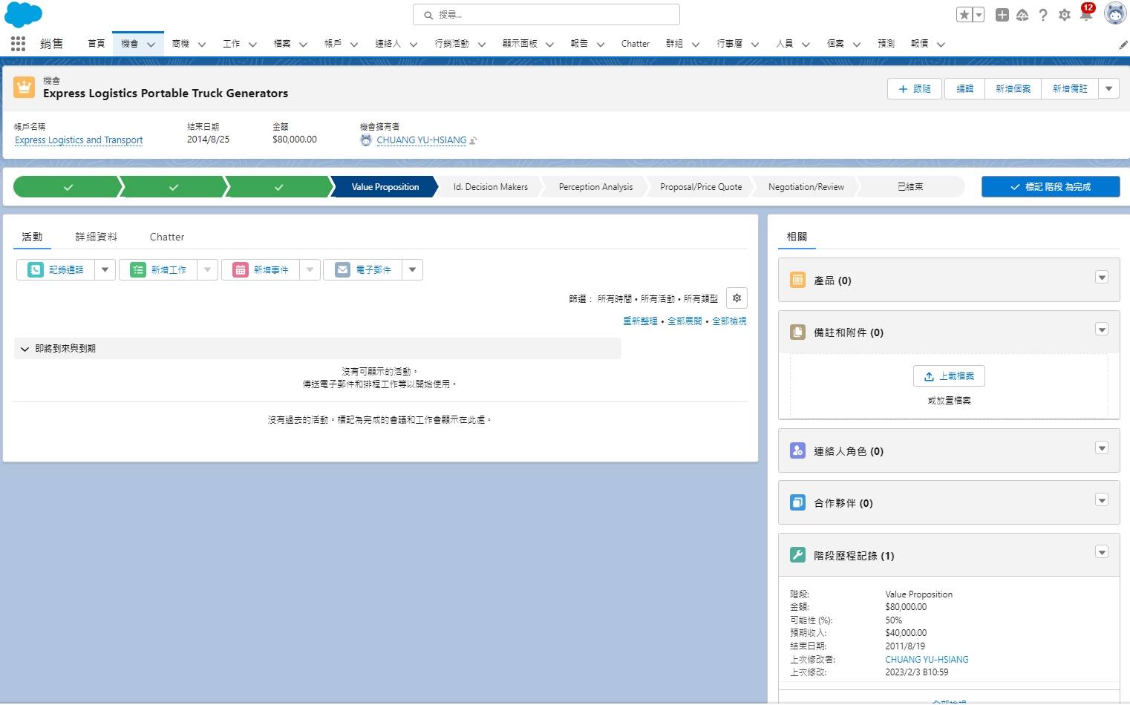This screenshot has height=705, width=1130.
Task: Open the Chatter navigation tab
Action: tap(636, 44)
